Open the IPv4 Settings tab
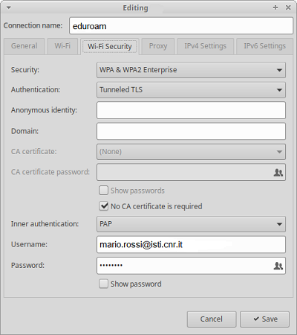Viewport: 297px width, 335px height. (x=205, y=46)
